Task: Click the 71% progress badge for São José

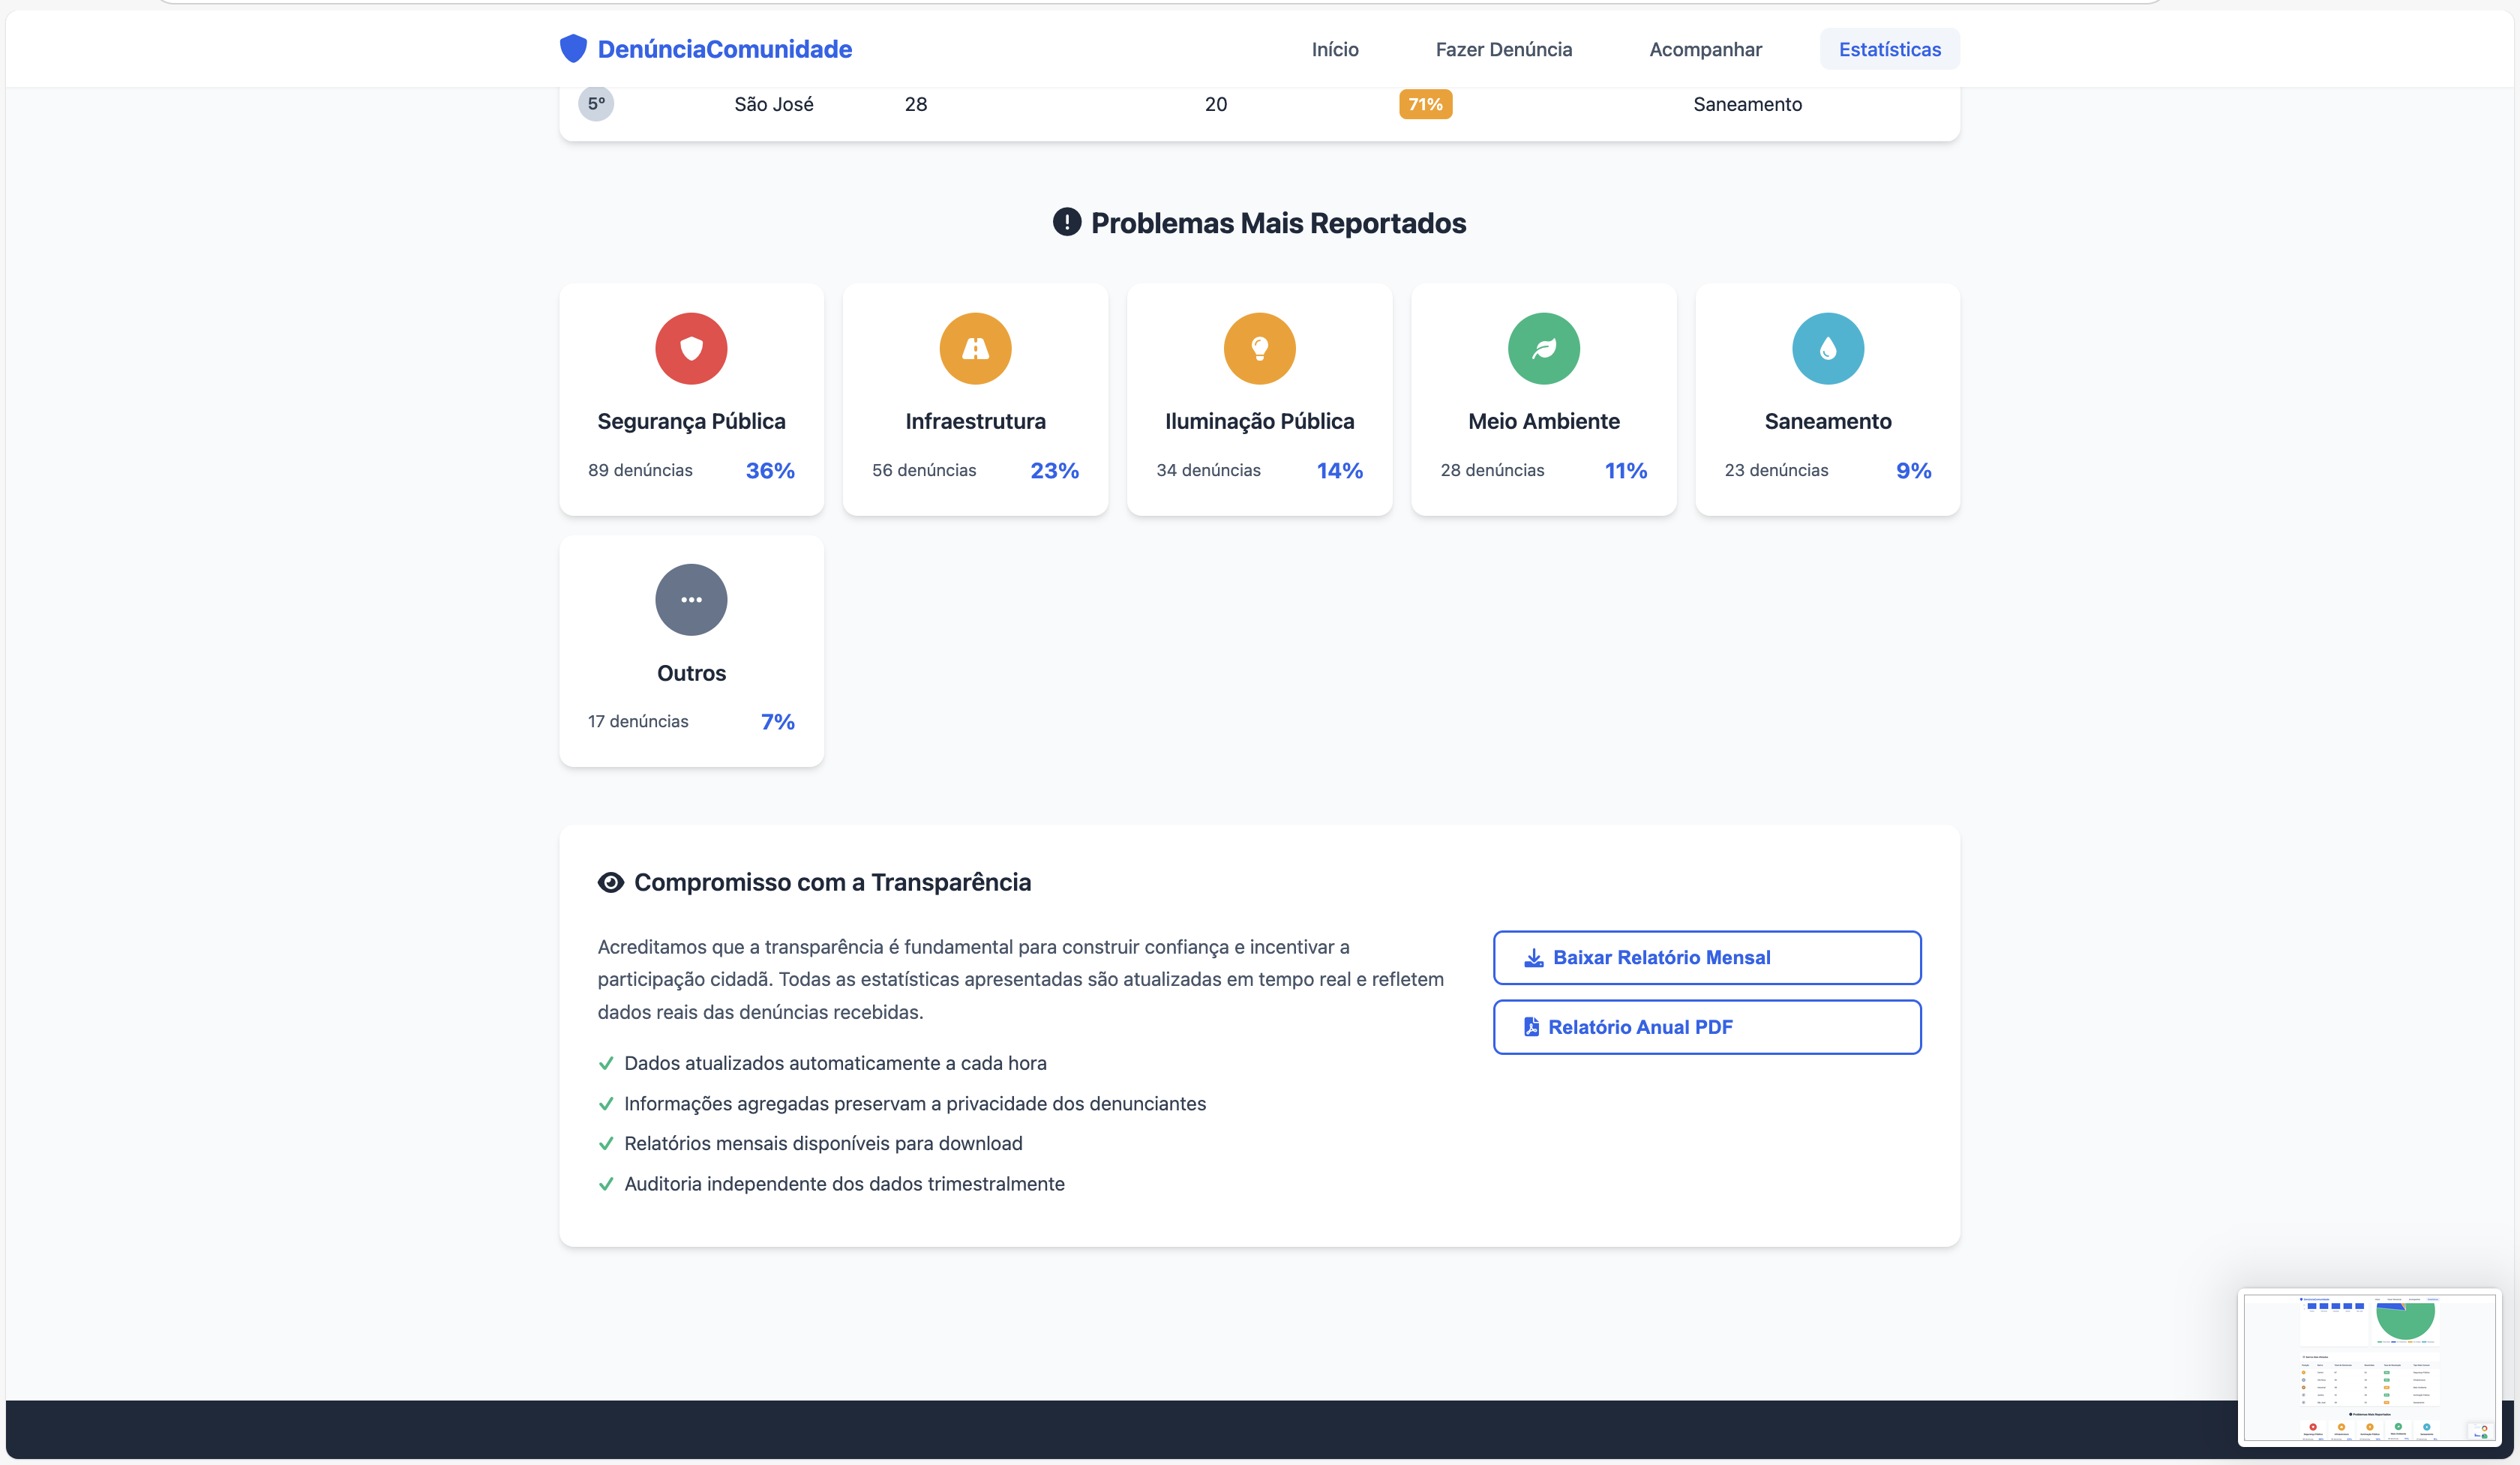Action: (x=1425, y=103)
